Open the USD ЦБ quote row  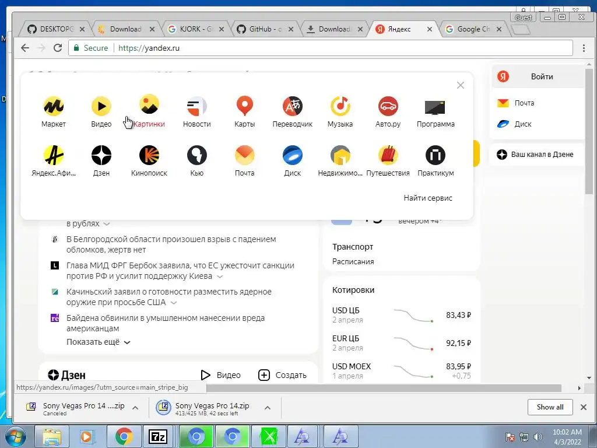pos(401,315)
